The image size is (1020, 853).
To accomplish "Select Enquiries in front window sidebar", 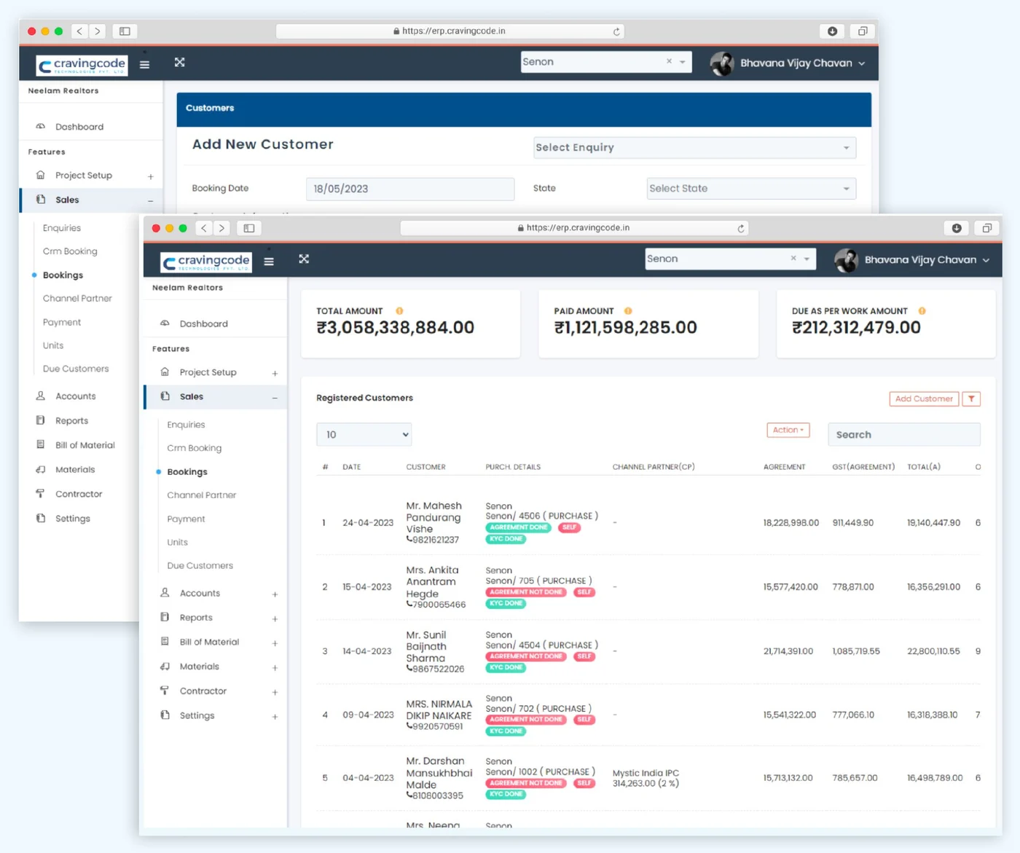I will pyautogui.click(x=186, y=425).
